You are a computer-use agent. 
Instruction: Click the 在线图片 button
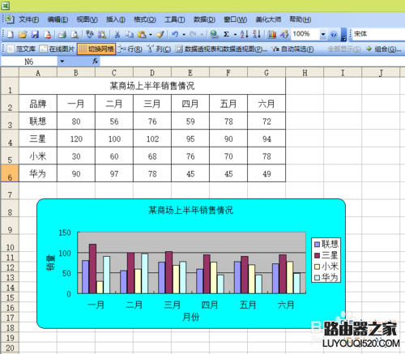point(57,49)
